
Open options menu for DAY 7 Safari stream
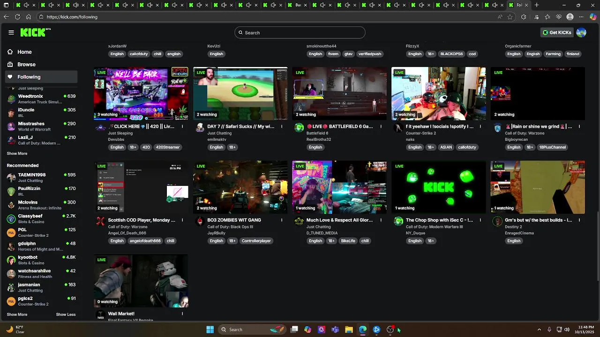pyautogui.click(x=282, y=126)
